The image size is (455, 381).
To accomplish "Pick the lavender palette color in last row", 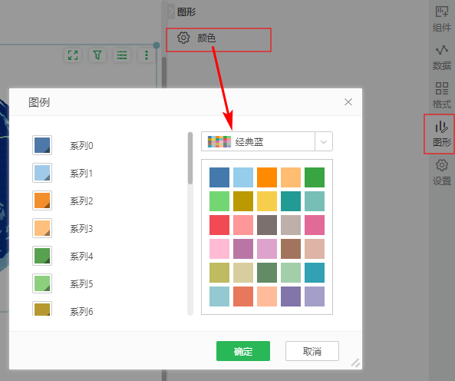I will click(315, 297).
